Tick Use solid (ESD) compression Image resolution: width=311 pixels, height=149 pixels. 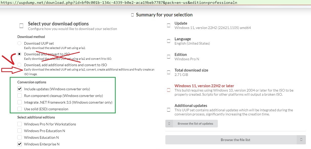click(19, 109)
